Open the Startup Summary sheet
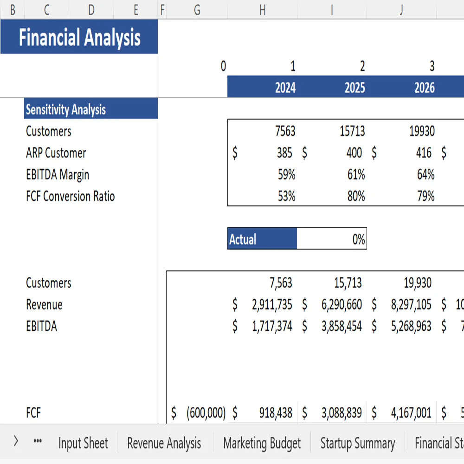The height and width of the screenshot is (464, 464). 358,443
